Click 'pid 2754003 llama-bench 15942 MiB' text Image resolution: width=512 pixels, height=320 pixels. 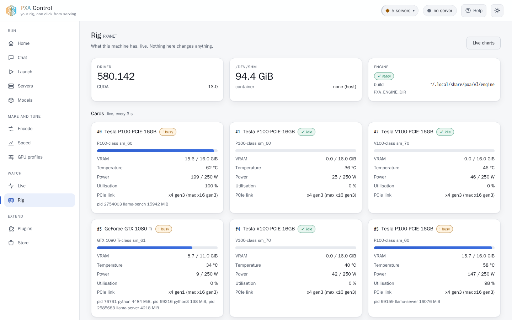tap(133, 204)
